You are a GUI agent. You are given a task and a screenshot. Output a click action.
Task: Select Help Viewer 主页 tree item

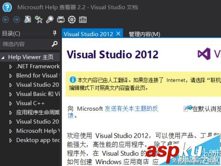pos(31,57)
